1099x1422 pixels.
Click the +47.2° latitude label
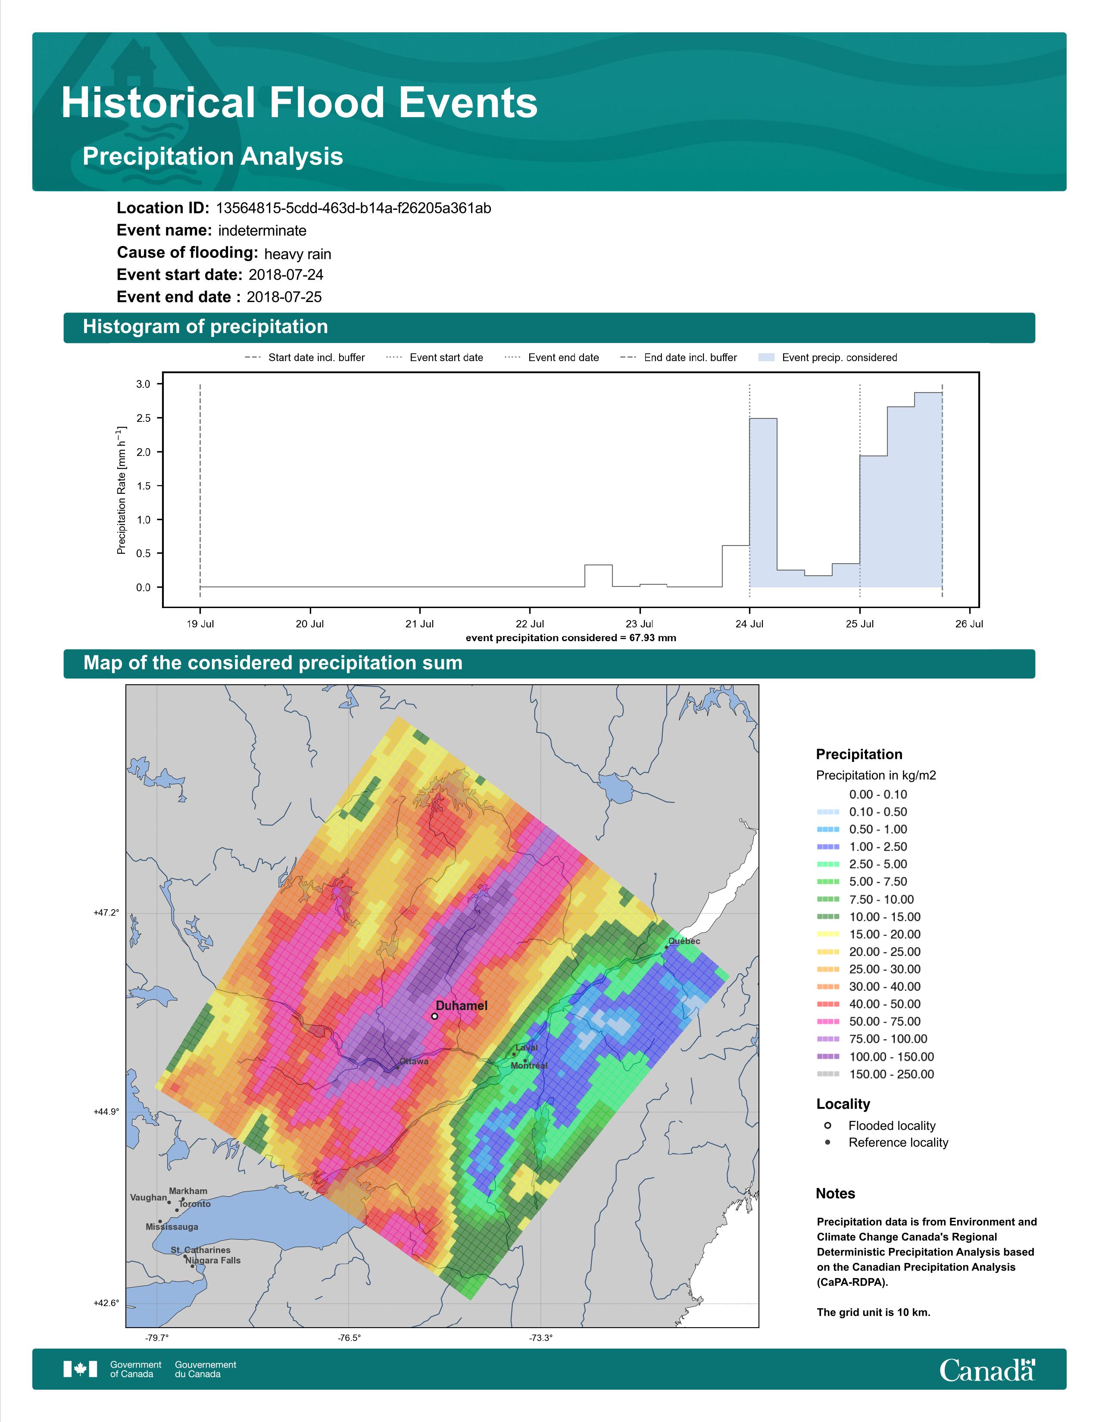[106, 913]
